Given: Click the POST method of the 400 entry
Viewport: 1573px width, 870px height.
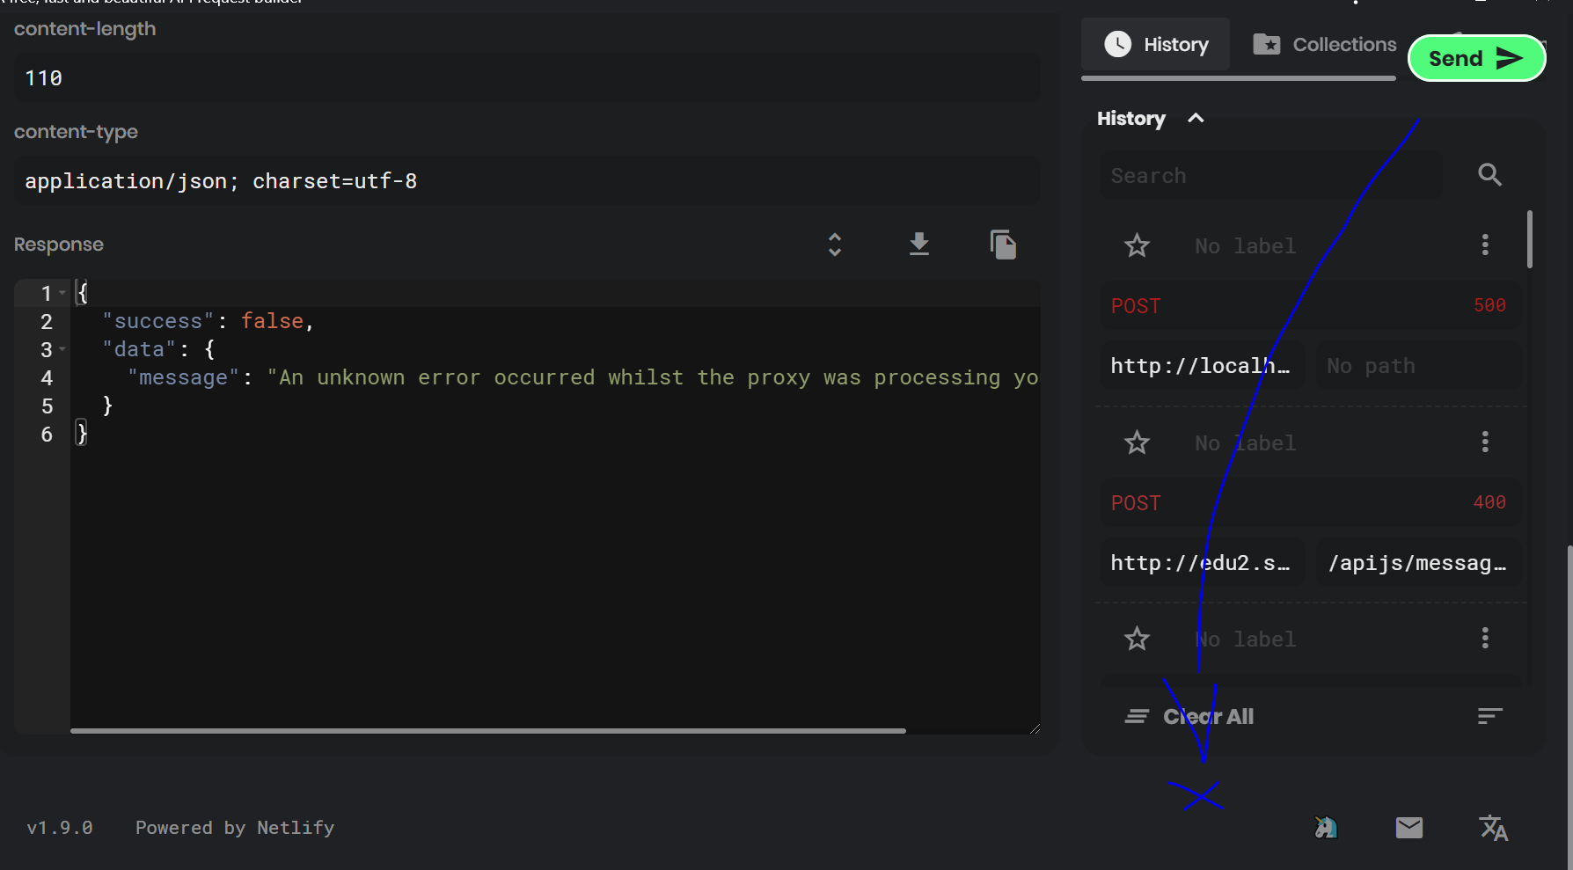Looking at the screenshot, I should [1136, 503].
